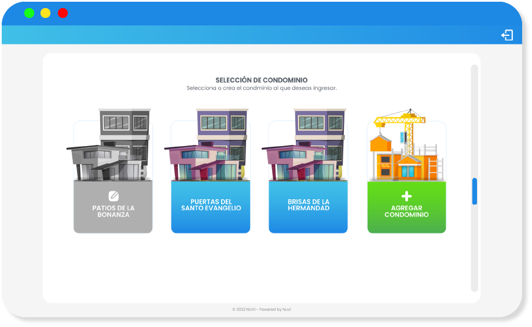Click the subtitle text under the heading

(x=262, y=88)
